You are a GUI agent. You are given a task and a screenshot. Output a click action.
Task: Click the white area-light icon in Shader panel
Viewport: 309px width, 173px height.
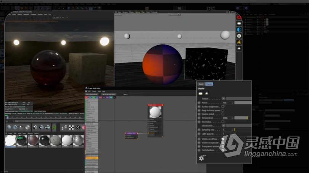200,94
